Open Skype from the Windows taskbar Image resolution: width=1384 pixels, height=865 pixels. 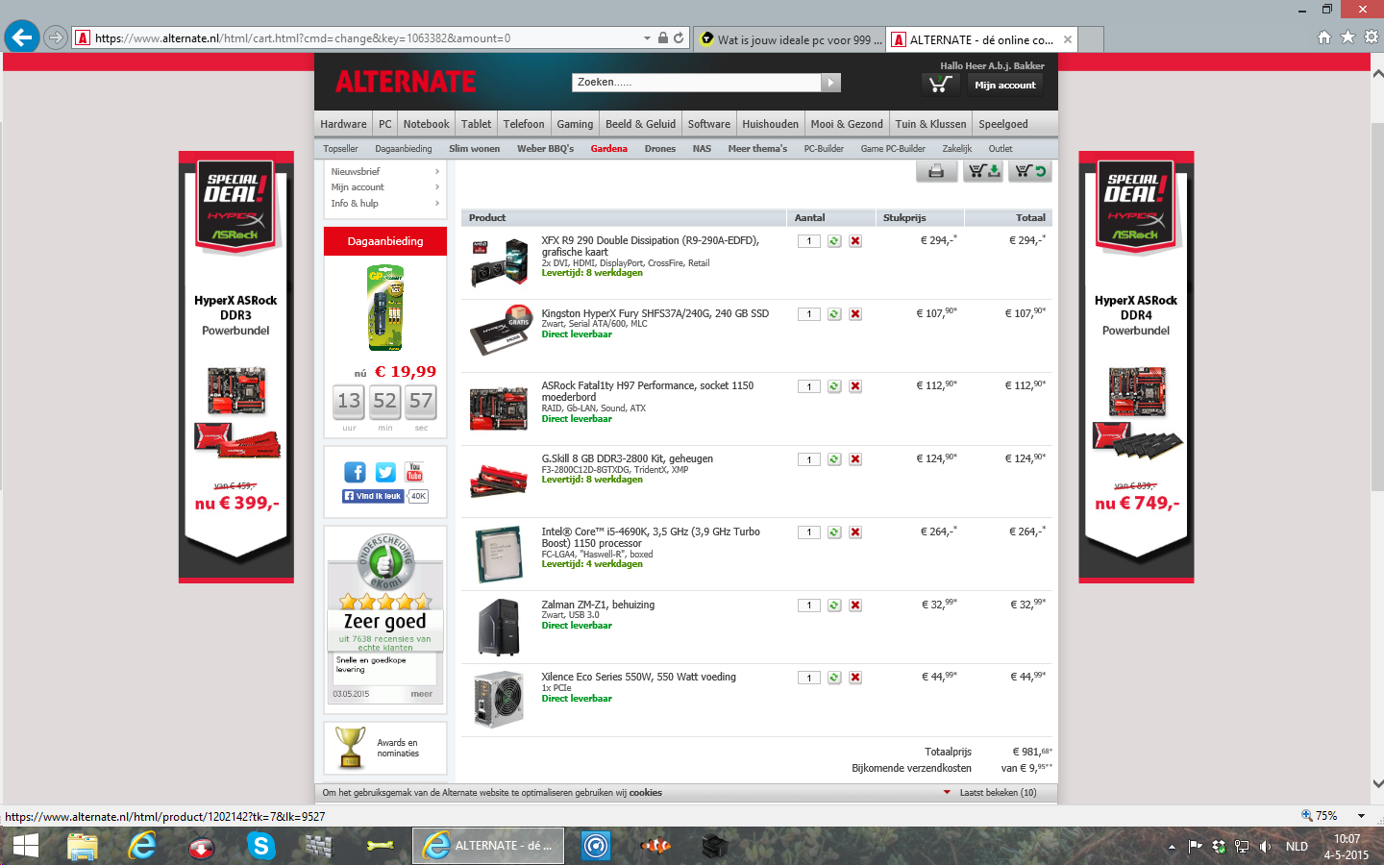pos(260,846)
